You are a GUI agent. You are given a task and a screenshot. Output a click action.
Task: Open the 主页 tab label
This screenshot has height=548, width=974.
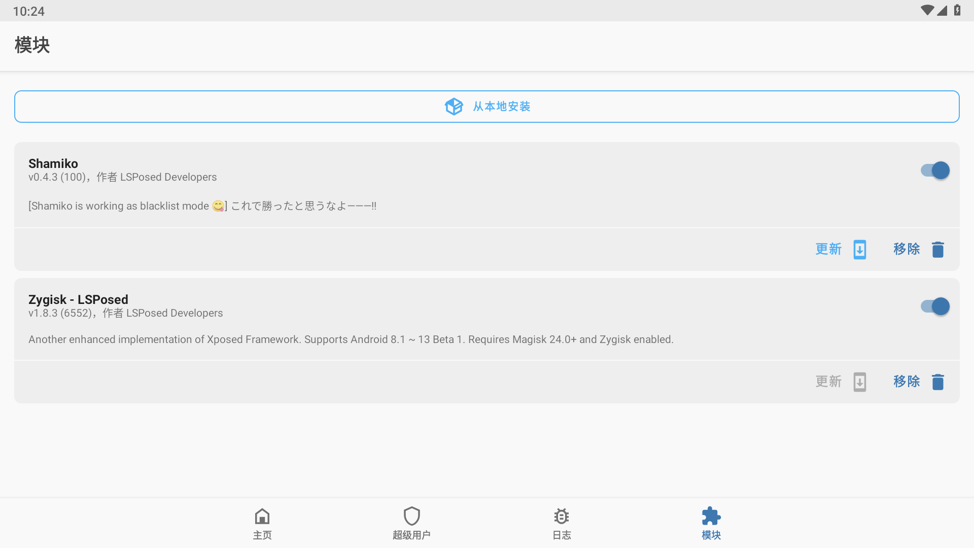[262, 535]
